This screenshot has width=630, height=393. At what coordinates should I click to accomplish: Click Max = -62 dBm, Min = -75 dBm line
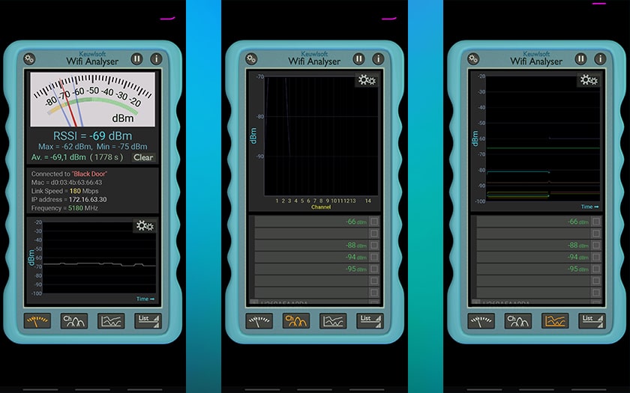point(93,147)
